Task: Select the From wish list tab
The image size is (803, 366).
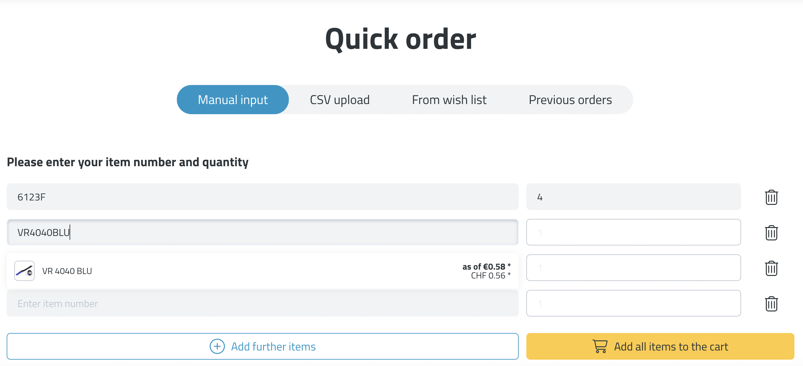Action: point(449,100)
